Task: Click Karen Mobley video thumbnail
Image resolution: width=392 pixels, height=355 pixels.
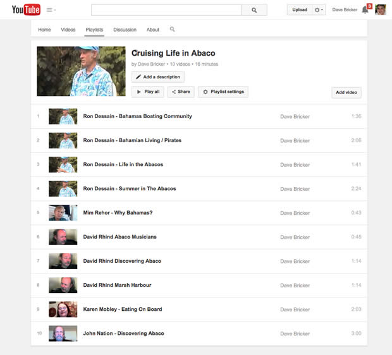Action: (x=63, y=310)
